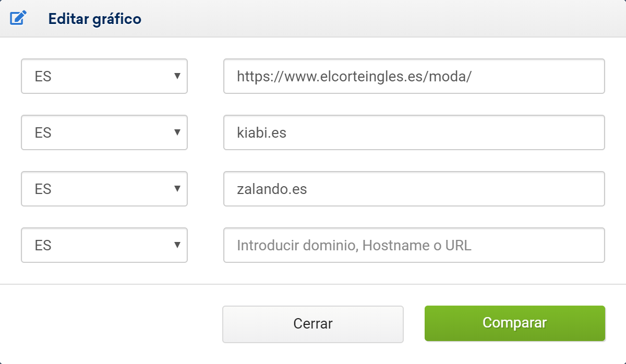
Task: Open country dropdown for the empty domain row
Action: point(104,245)
